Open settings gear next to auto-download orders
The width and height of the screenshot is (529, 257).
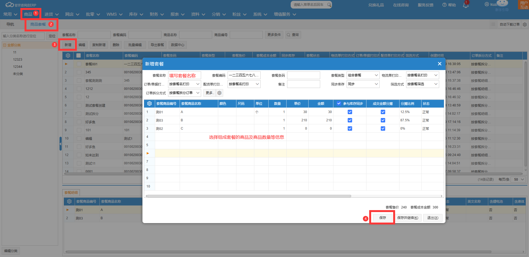tap(525, 25)
